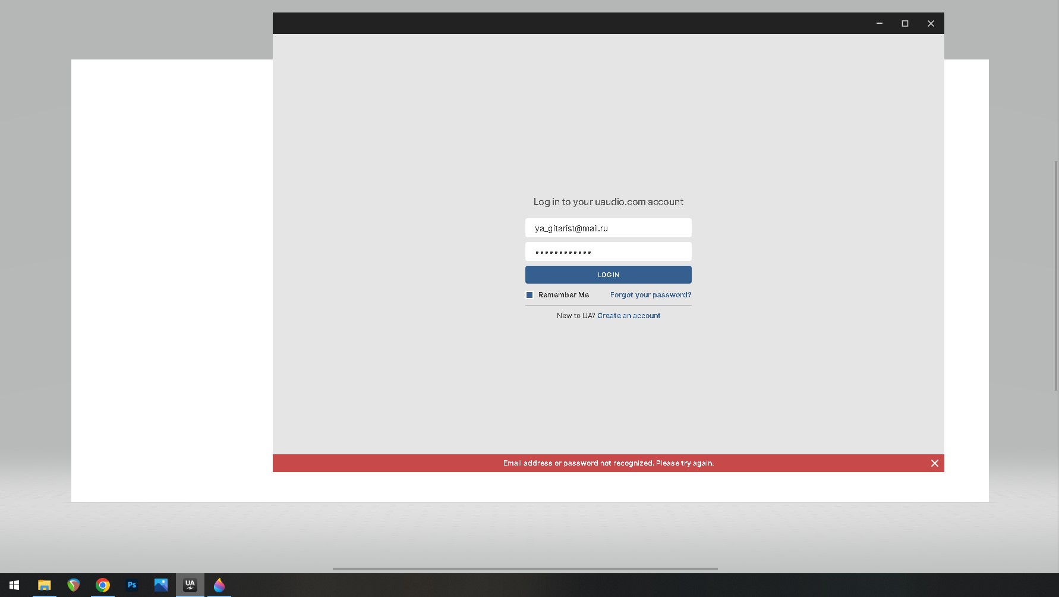Click the vertical scrollbar on the right edge
The height and width of the screenshot is (597, 1059).
click(1056, 276)
